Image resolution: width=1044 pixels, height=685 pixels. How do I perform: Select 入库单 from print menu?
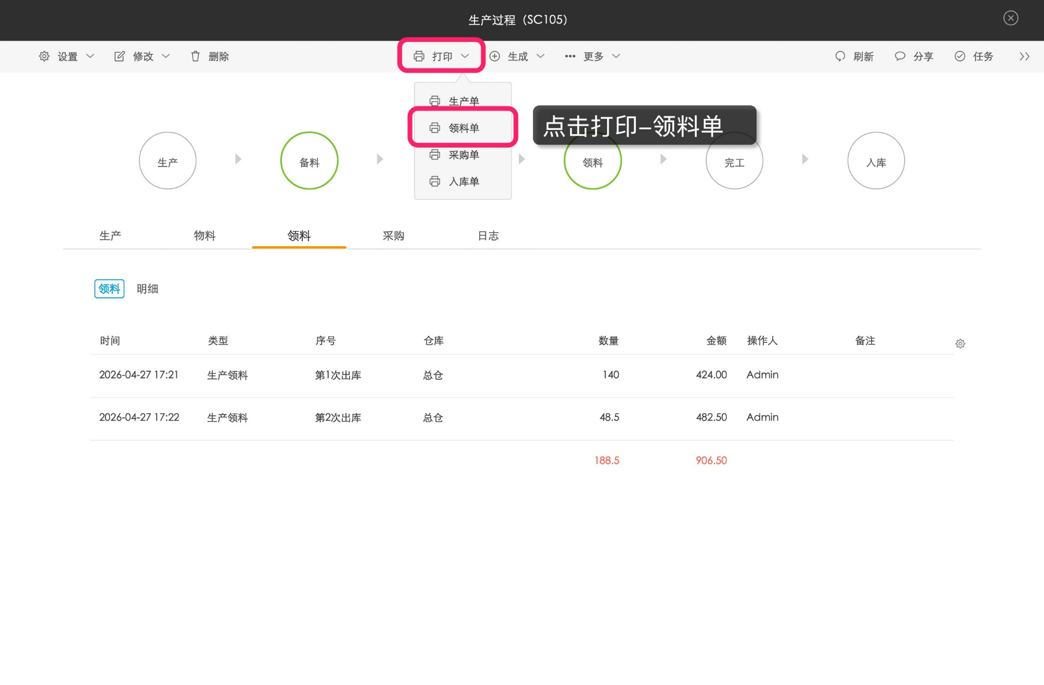[462, 181]
